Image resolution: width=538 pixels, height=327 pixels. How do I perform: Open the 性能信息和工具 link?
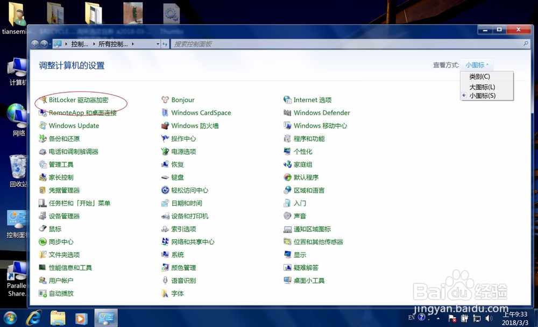click(70, 268)
